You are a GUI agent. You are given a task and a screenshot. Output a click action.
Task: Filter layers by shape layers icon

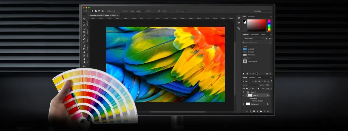point(265,82)
